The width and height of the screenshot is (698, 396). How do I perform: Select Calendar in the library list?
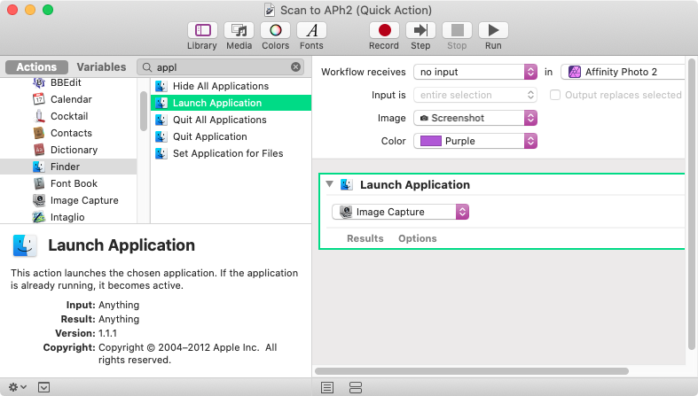click(x=68, y=99)
